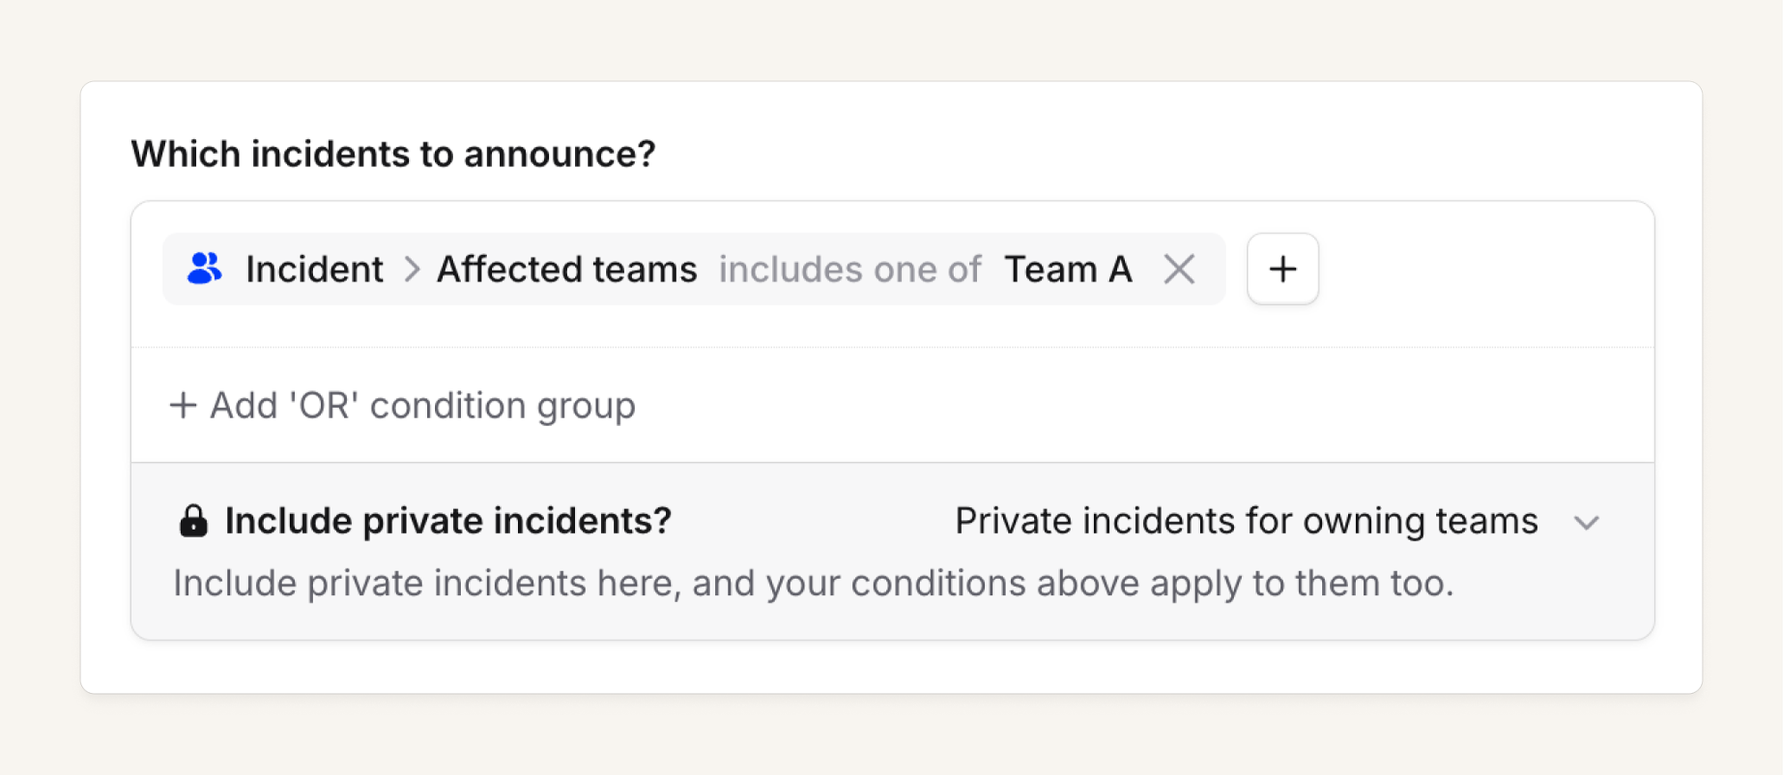Image resolution: width=1783 pixels, height=775 pixels.
Task: Edit the Team A value
Action: (1068, 269)
